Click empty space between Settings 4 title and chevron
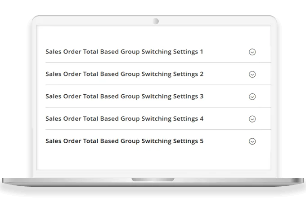This screenshot has width=306, height=202. (225, 119)
